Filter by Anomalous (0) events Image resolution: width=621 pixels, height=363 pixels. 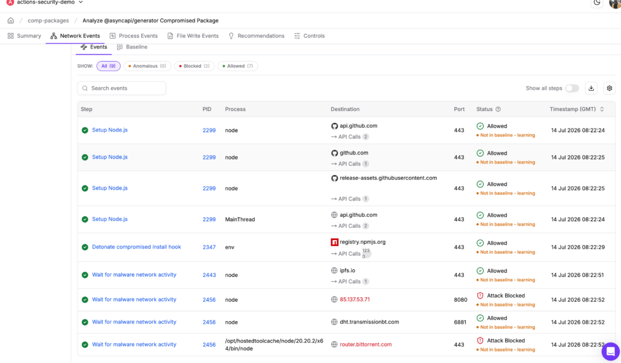pyautogui.click(x=147, y=66)
